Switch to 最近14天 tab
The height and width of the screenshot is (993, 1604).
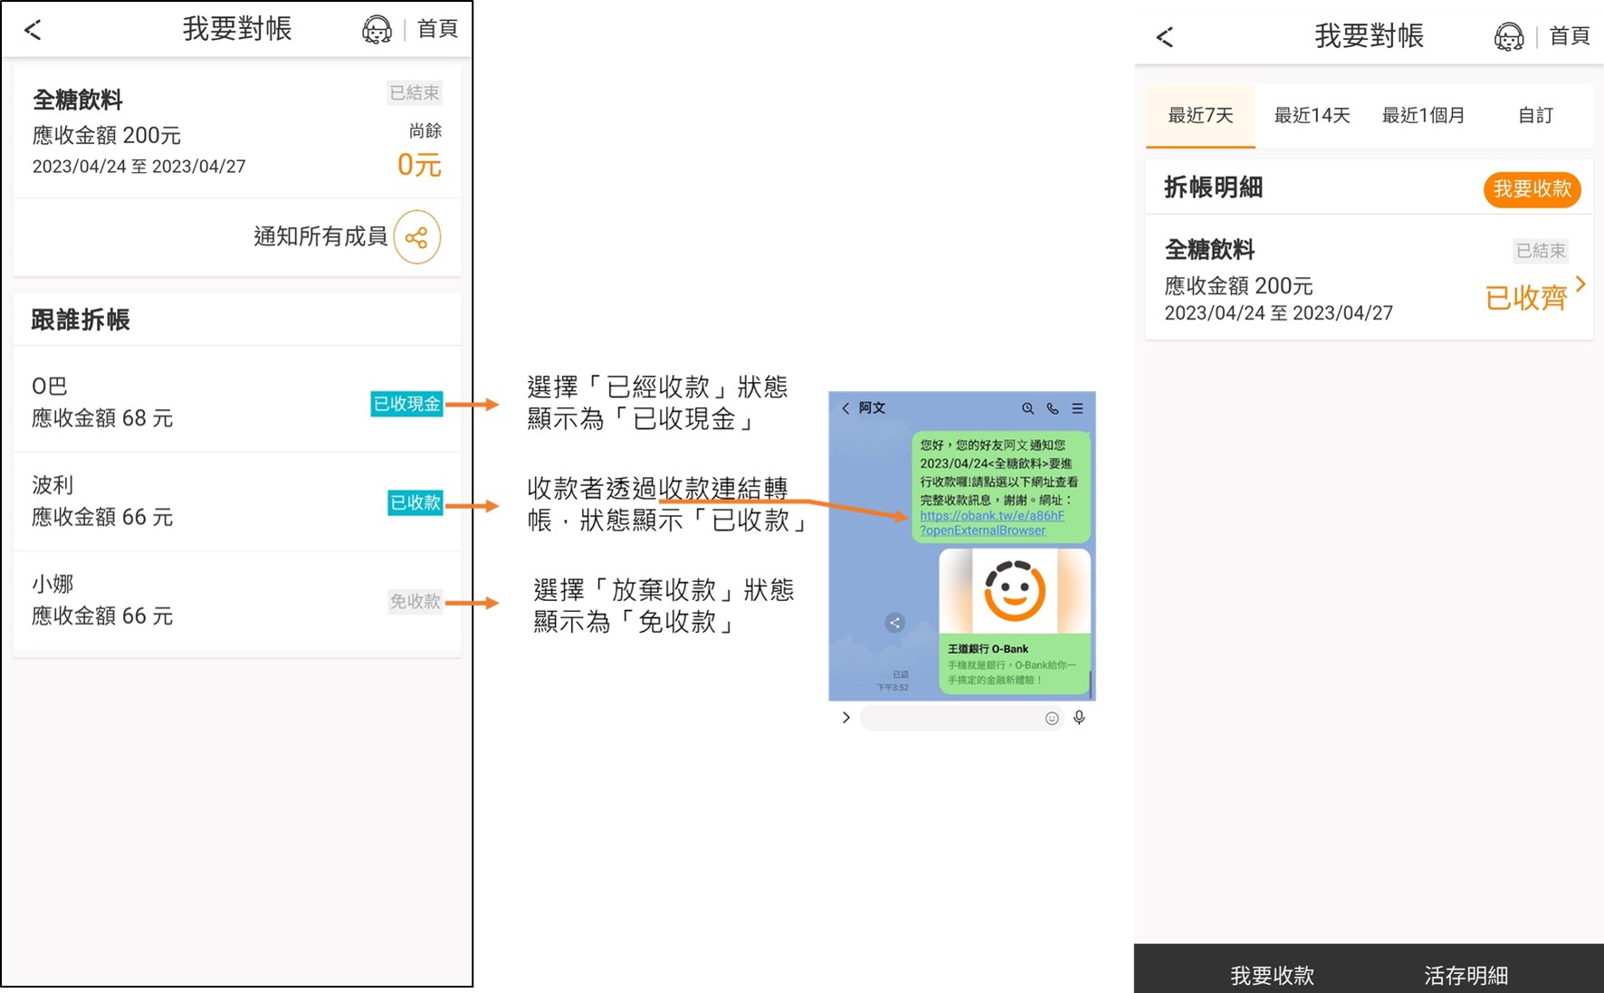1312,116
